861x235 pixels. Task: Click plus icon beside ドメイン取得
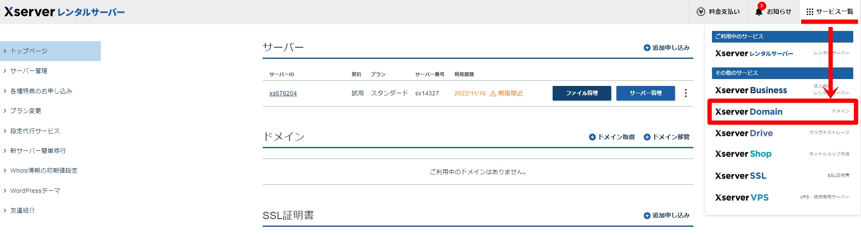pyautogui.click(x=592, y=137)
